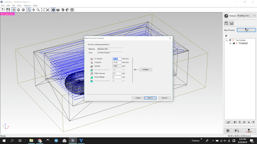
Task: Click the Z Speed input field
Action: coord(117,62)
